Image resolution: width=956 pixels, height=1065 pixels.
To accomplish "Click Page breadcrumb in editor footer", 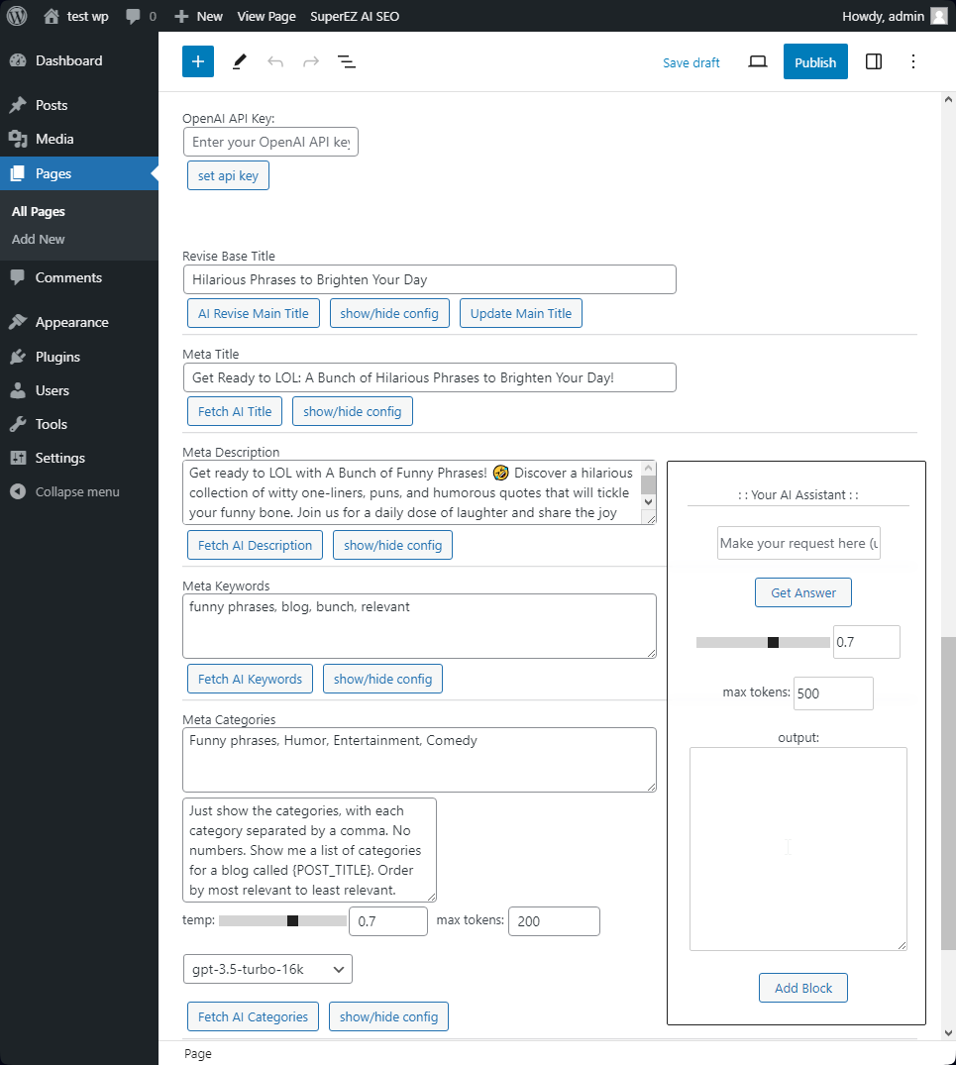I will (198, 1053).
